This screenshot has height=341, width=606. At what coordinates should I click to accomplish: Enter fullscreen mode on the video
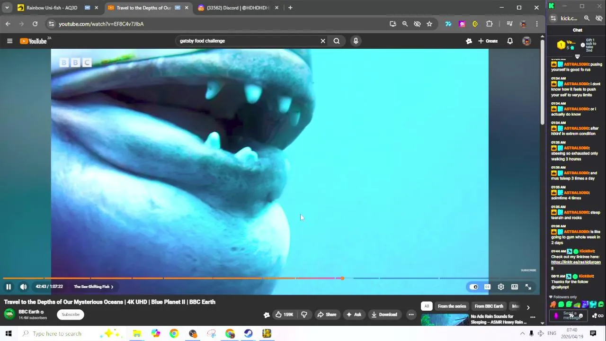[528, 287]
